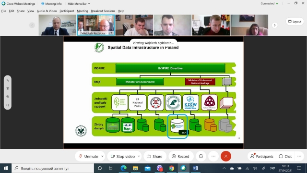Viewport: 307px width, 173px height.
Task: Open OneDrive cloud tray icon
Action: tap(232, 168)
